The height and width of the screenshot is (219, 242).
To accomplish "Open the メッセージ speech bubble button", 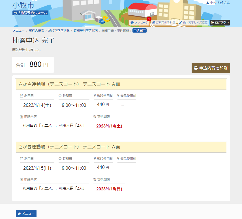I will coord(139,22).
